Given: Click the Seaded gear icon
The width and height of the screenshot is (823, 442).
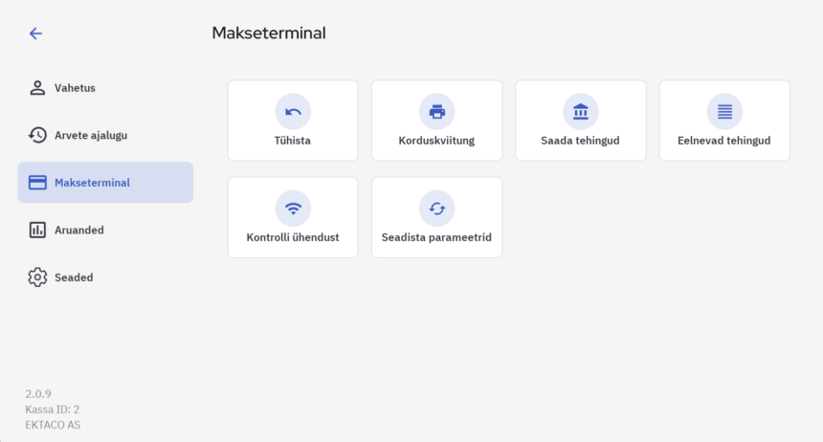Looking at the screenshot, I should 37,277.
